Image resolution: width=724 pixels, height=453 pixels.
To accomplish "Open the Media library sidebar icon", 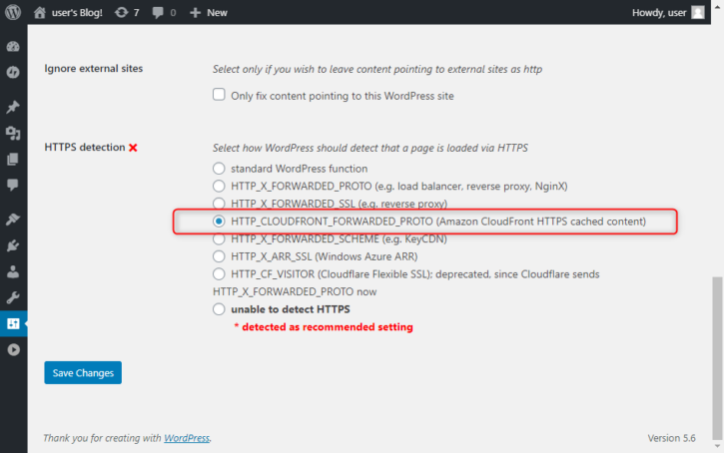I will [13, 134].
